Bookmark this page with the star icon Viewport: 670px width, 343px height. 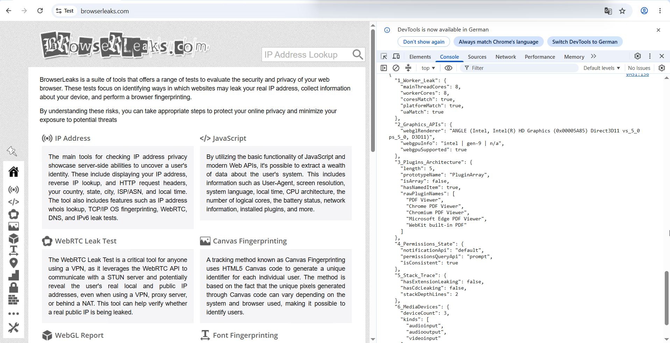622,11
